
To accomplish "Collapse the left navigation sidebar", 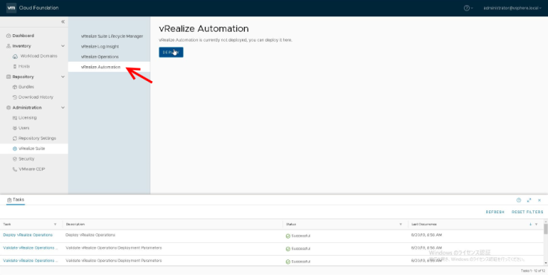I will pyautogui.click(x=63, y=22).
